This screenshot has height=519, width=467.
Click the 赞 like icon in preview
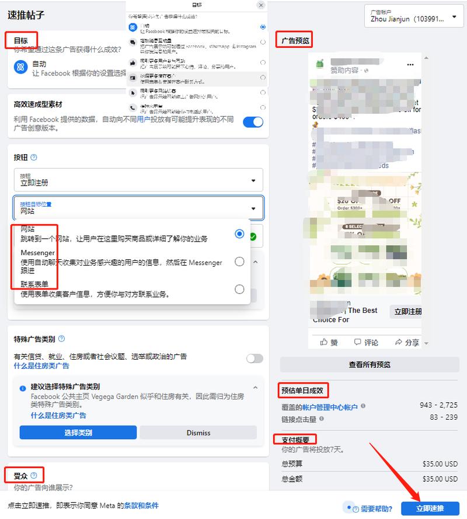(x=324, y=342)
